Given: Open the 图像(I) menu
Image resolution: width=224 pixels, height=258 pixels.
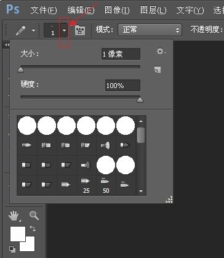Looking at the screenshot, I should point(117,10).
